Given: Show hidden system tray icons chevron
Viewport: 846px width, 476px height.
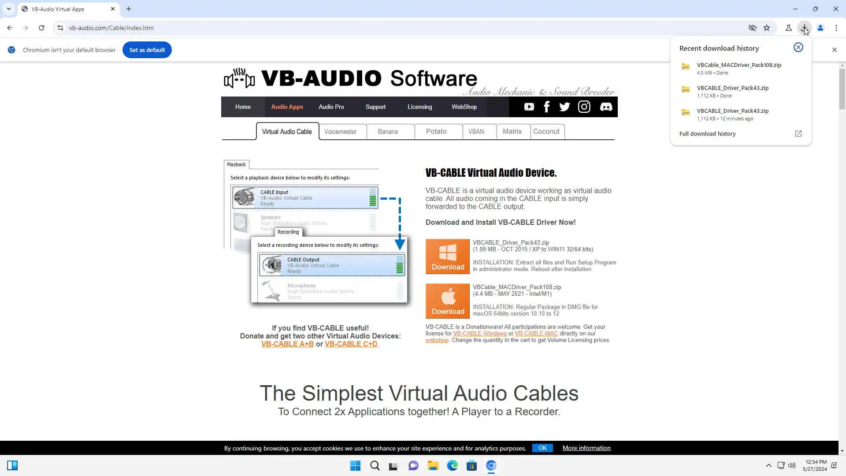Looking at the screenshot, I should click(768, 465).
